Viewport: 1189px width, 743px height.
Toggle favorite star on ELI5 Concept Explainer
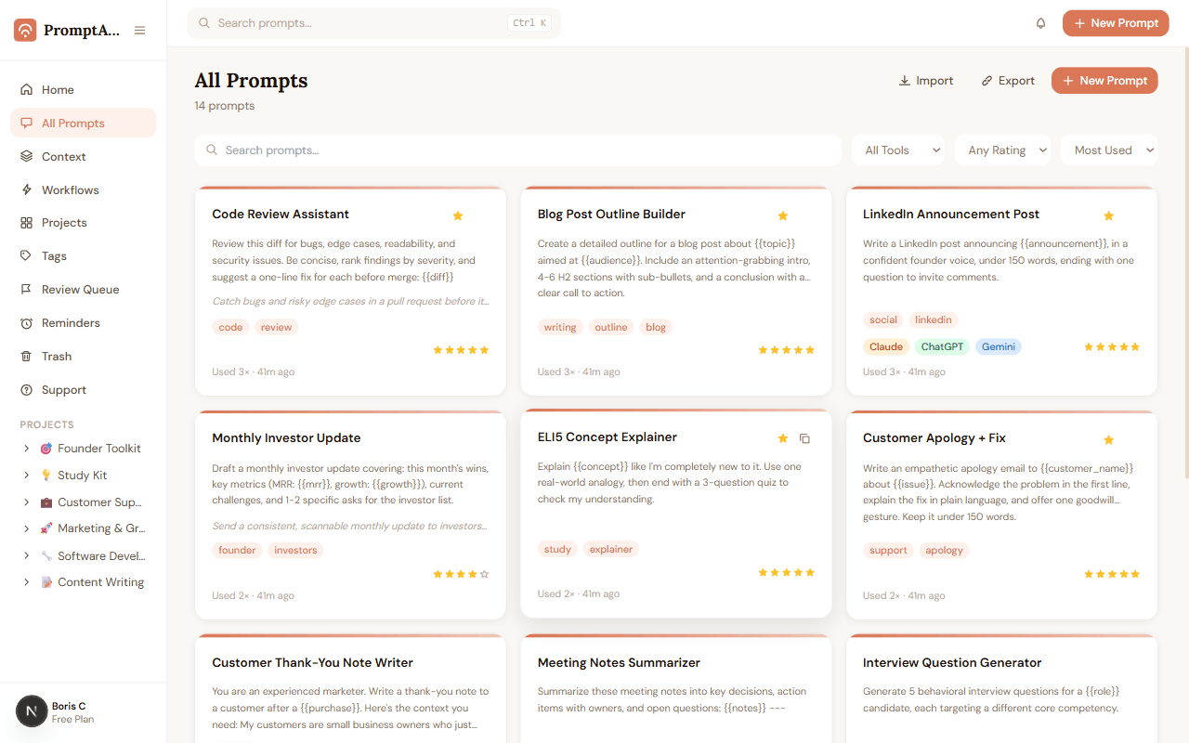coord(783,438)
